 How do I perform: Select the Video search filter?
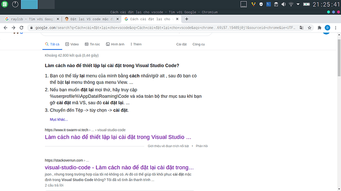point(72,44)
